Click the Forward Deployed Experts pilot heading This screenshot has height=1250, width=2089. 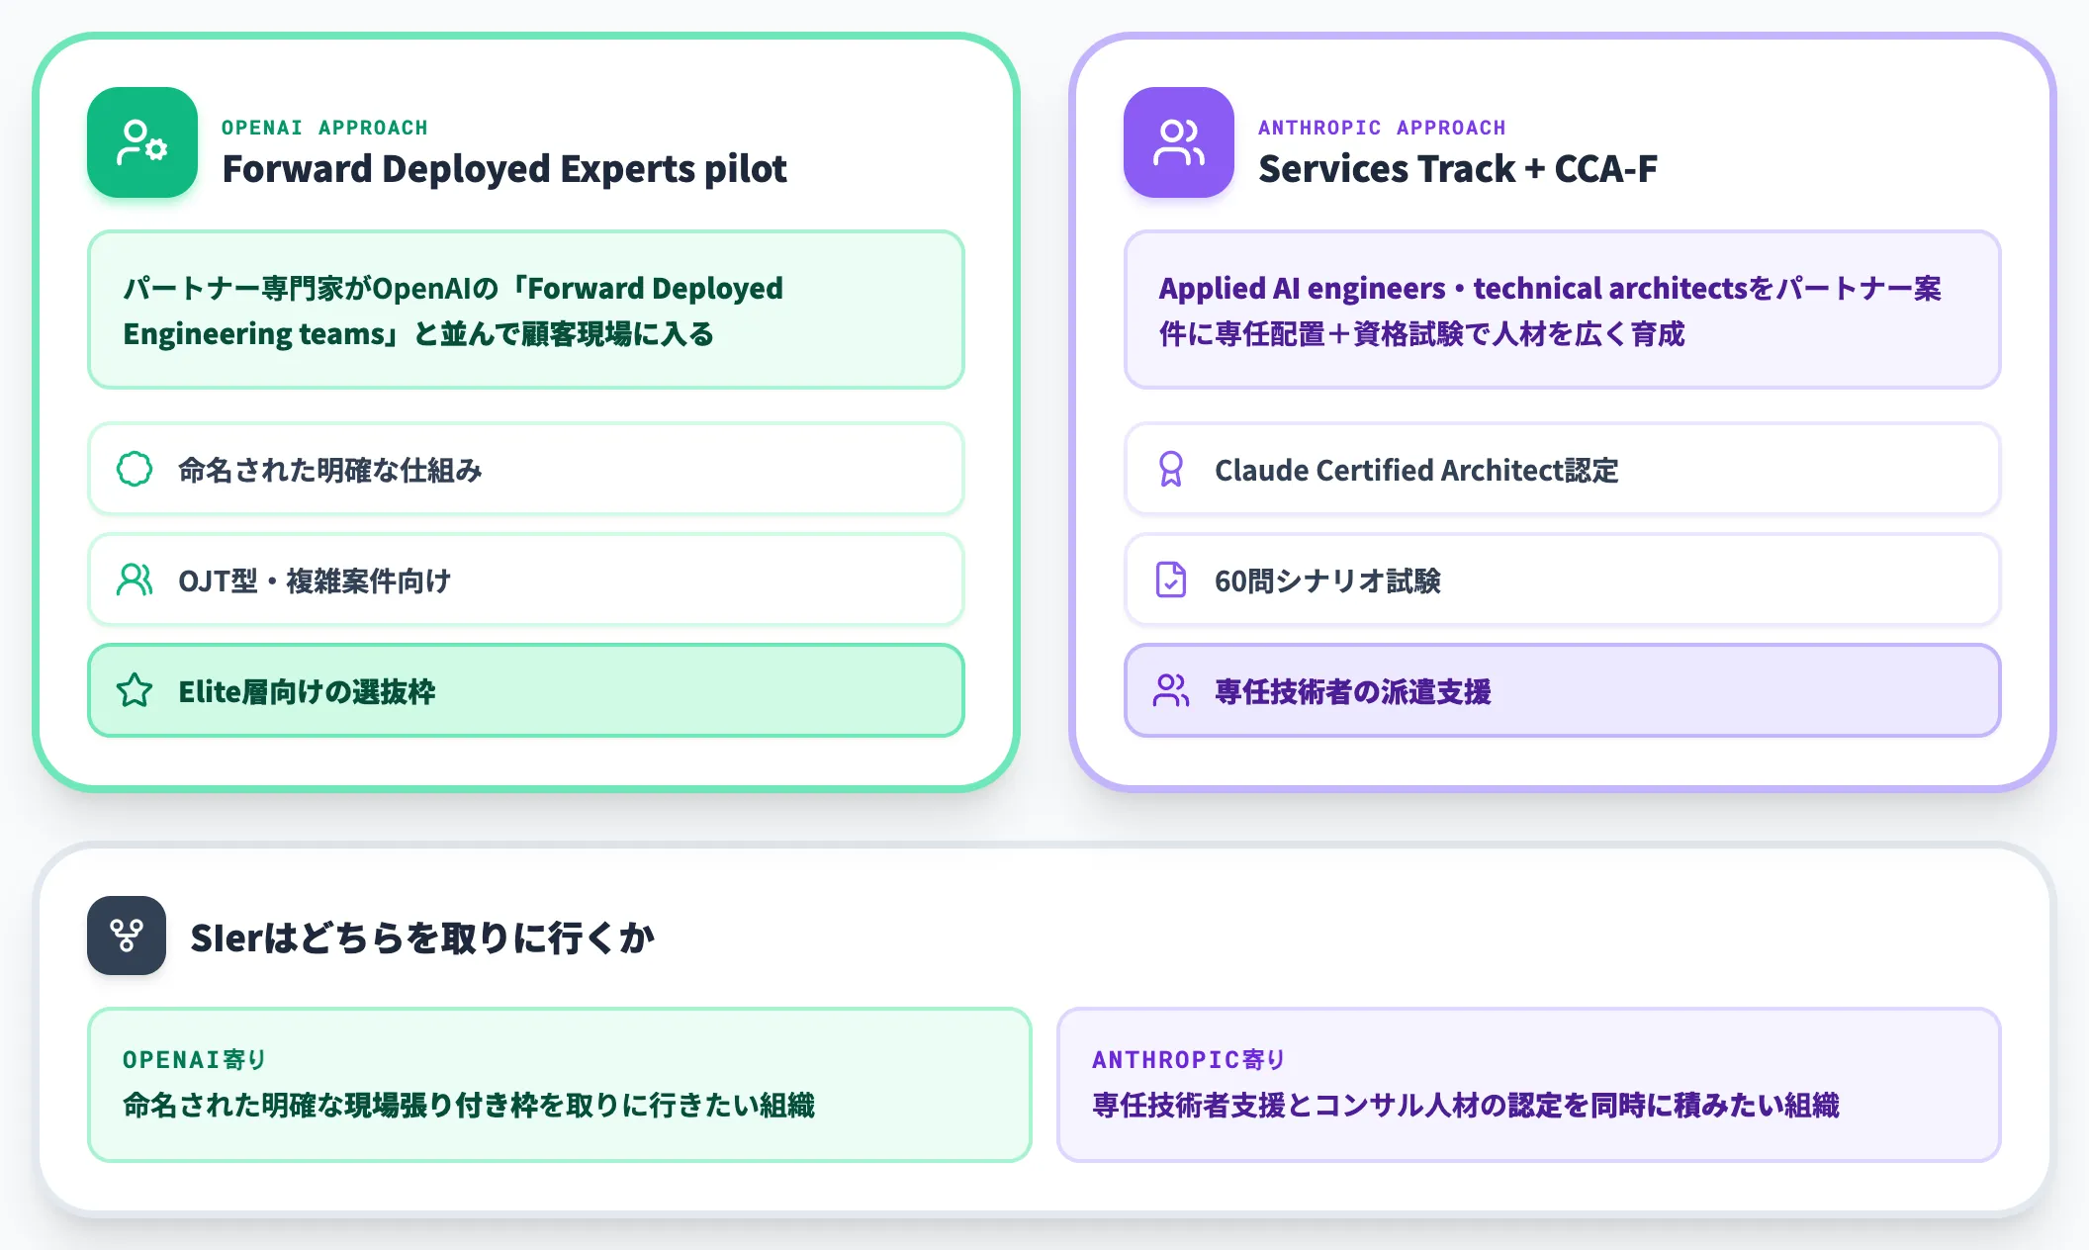[x=504, y=169]
